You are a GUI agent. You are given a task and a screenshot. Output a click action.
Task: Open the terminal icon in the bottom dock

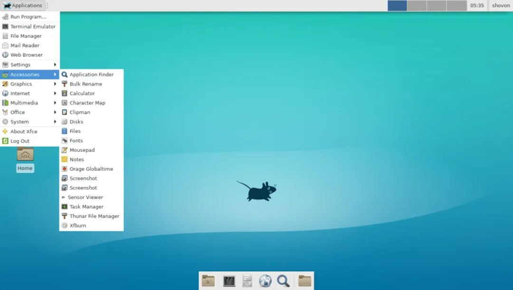click(x=229, y=281)
